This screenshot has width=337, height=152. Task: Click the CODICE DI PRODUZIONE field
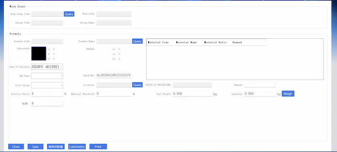pyautogui.click(x=193, y=85)
